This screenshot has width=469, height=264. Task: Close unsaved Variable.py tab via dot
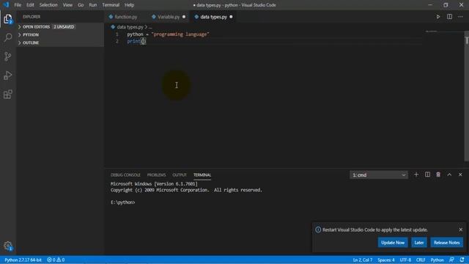(x=184, y=17)
